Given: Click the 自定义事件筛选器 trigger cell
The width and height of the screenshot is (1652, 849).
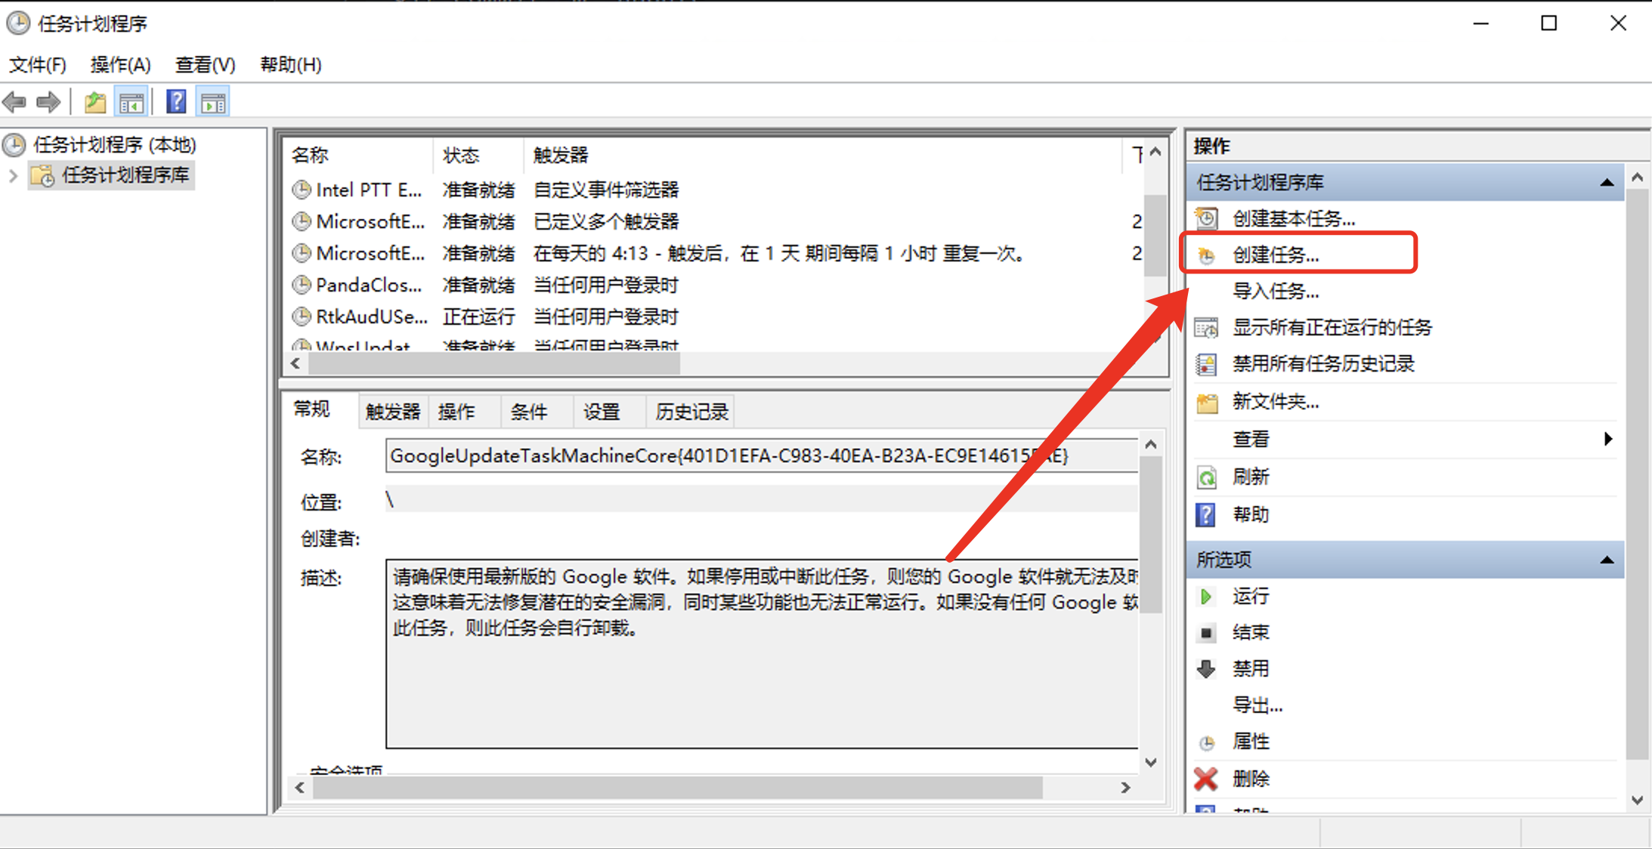Looking at the screenshot, I should 606,190.
